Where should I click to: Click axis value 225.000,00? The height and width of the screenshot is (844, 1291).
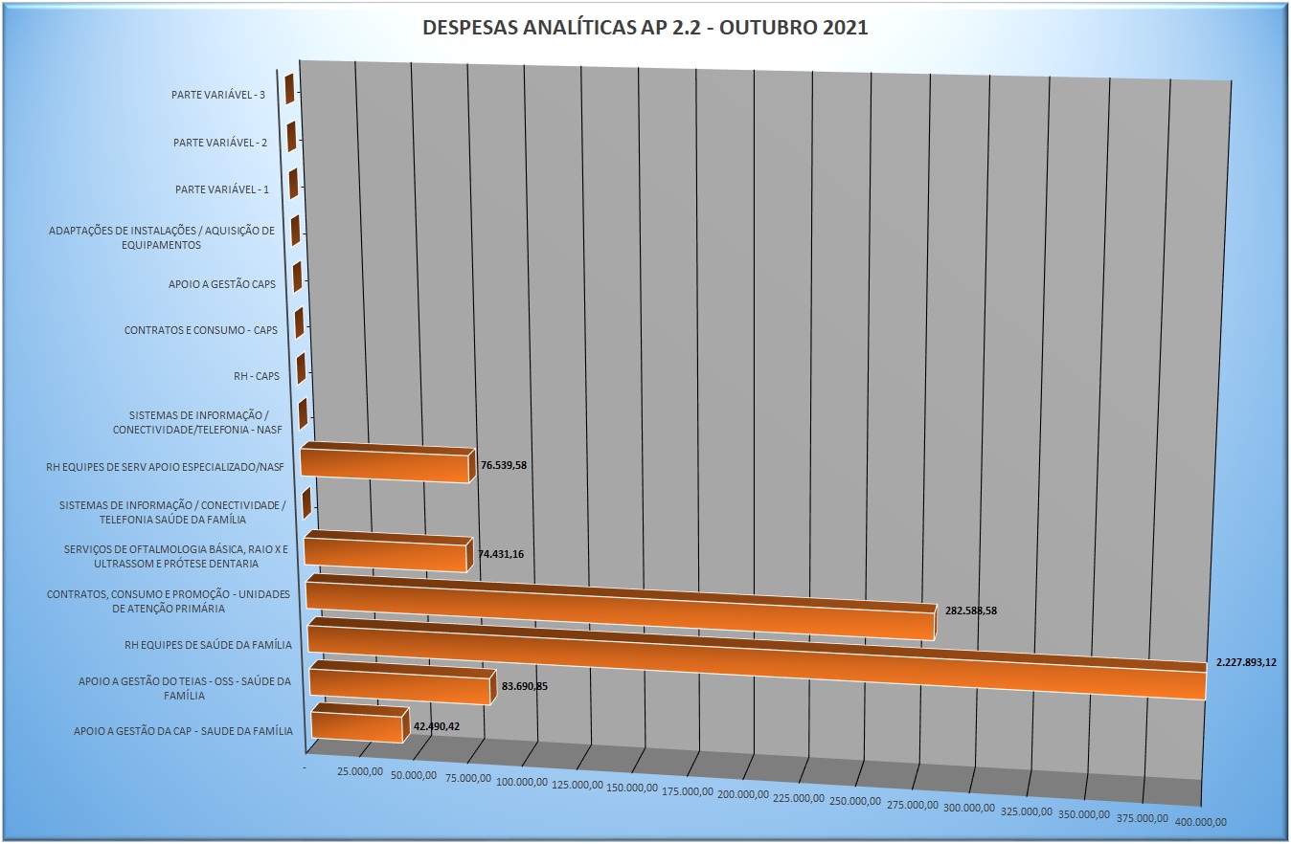pos(800,800)
